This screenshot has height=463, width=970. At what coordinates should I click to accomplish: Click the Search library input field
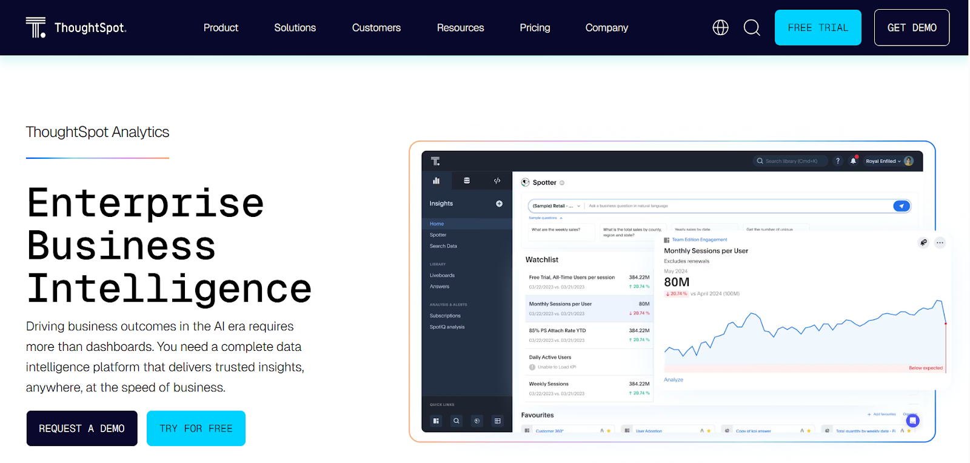(x=790, y=161)
